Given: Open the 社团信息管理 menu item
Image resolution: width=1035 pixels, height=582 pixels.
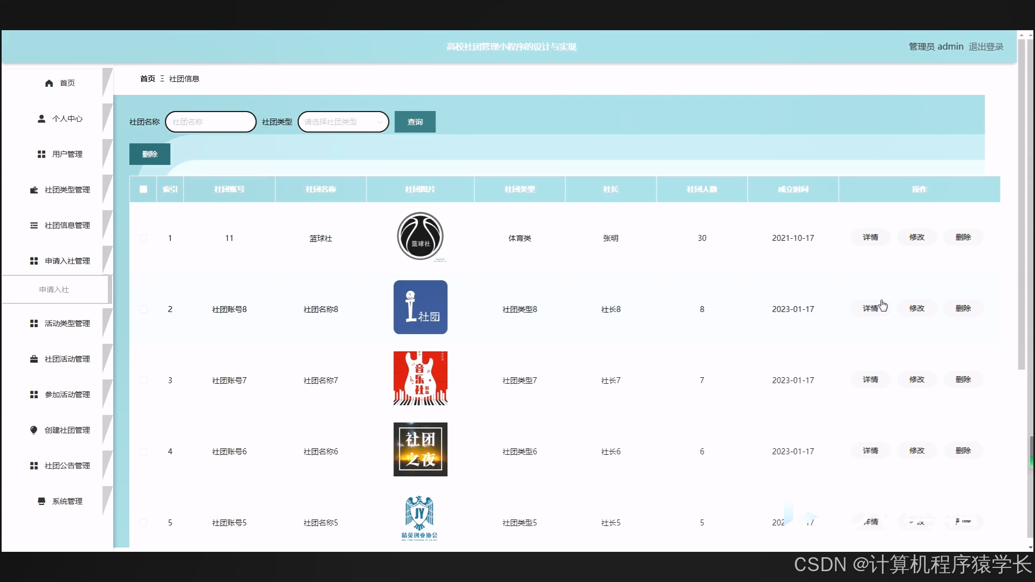Looking at the screenshot, I should (x=57, y=225).
